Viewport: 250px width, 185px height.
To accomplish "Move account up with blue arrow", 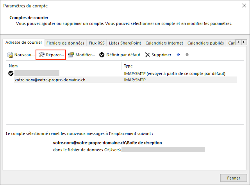I will (179, 55).
